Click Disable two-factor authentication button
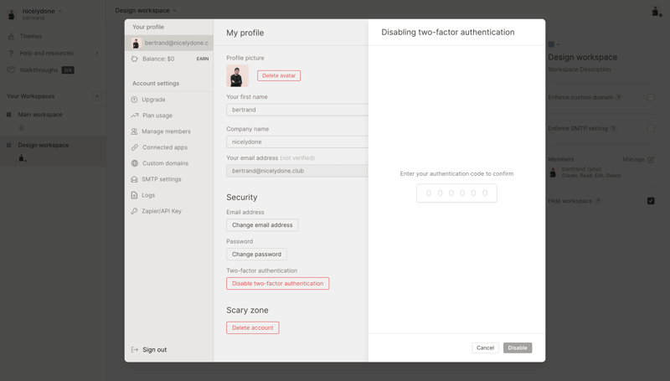The height and width of the screenshot is (381, 670). point(278,284)
